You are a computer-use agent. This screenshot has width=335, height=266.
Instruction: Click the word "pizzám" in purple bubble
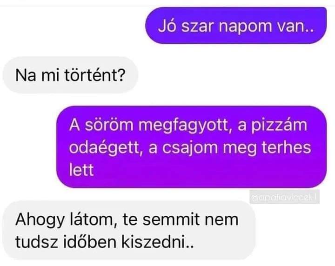(x=279, y=126)
